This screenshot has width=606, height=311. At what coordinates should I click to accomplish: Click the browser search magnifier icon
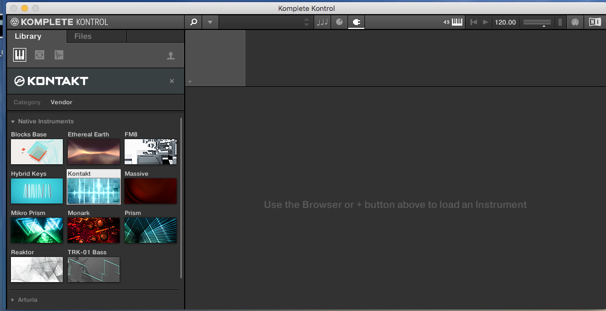193,22
